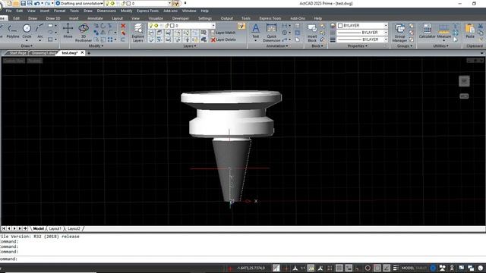
Task: Click the blue circle icon in status bar
Action: click(x=433, y=268)
